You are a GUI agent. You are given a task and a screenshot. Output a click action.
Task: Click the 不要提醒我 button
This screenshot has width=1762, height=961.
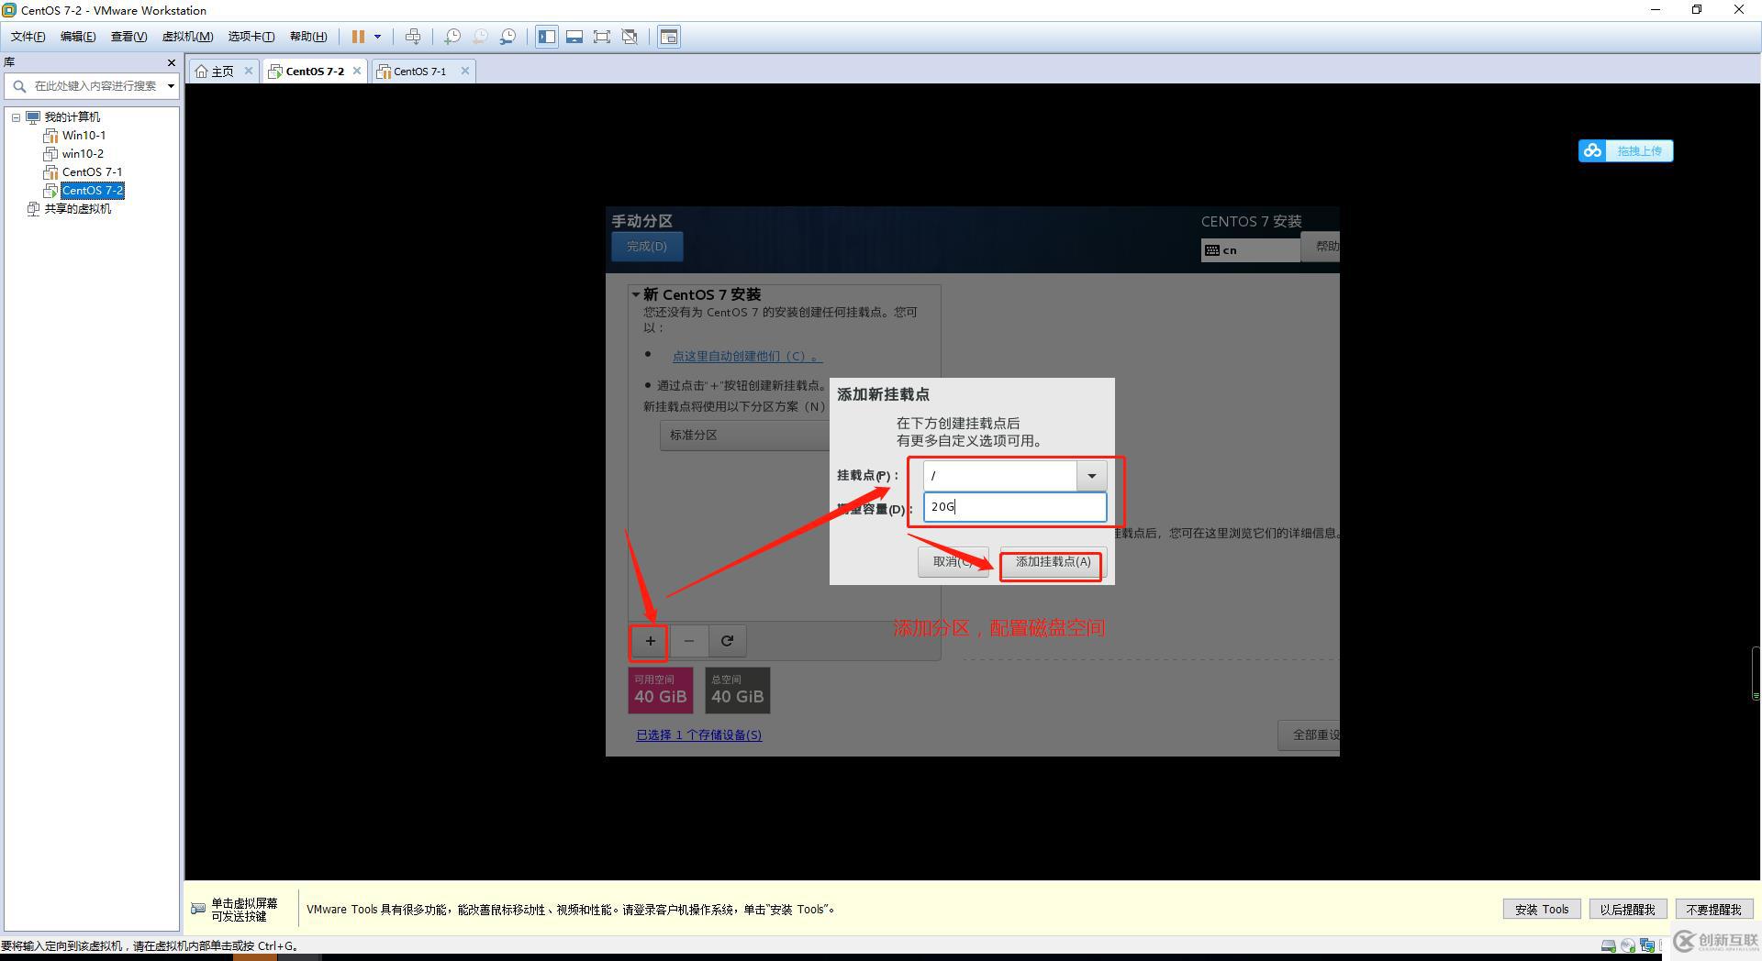click(1713, 910)
